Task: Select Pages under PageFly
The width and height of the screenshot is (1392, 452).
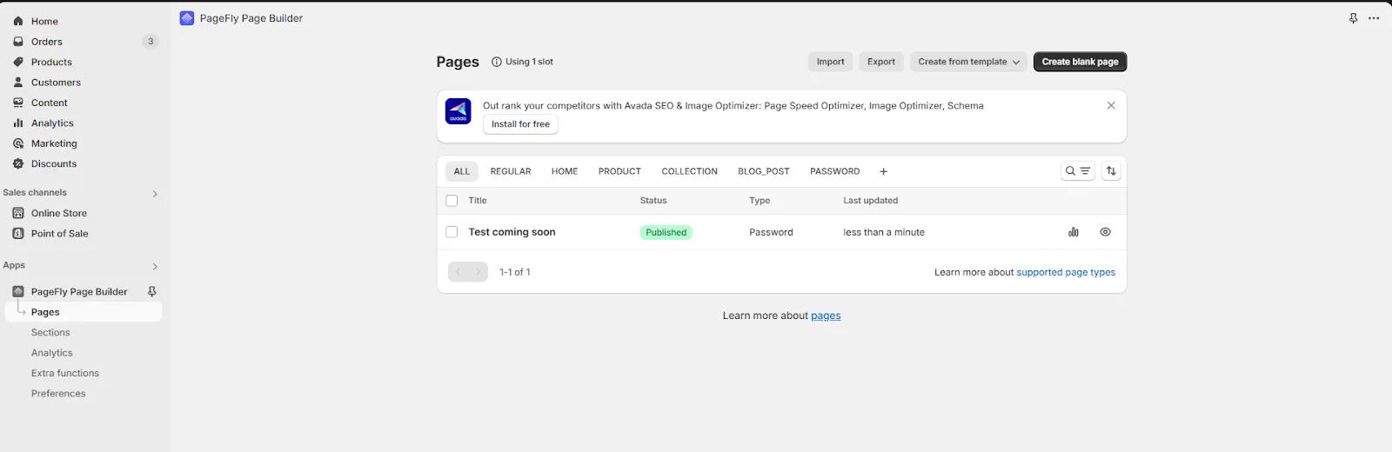Action: click(x=84, y=312)
